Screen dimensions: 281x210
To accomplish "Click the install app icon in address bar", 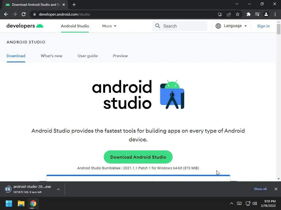I will coord(220,14).
